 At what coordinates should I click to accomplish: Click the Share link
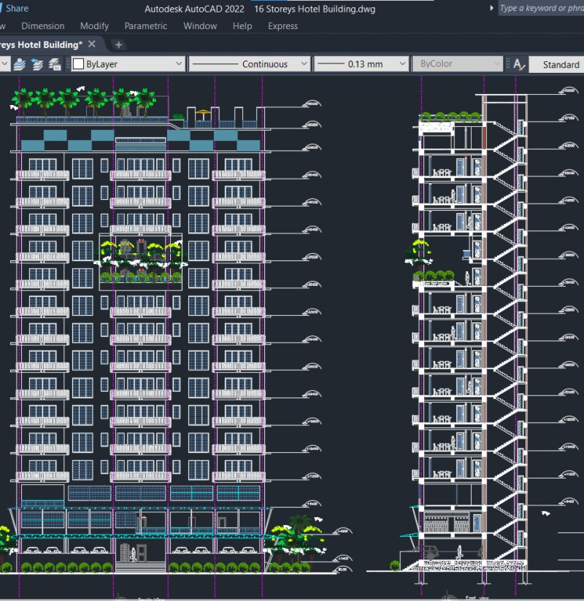(x=18, y=8)
